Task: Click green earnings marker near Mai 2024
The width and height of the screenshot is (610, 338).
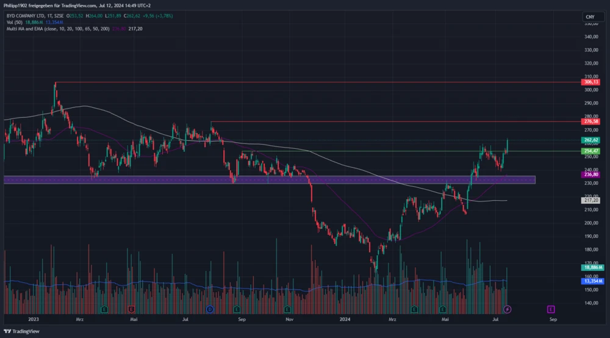Action: (x=443, y=309)
